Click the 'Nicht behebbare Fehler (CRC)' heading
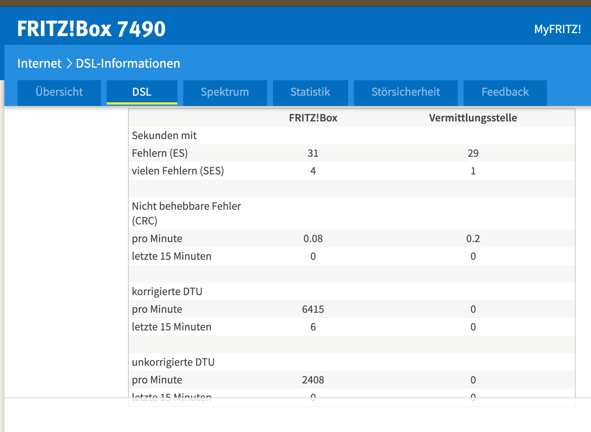 pyautogui.click(x=187, y=213)
